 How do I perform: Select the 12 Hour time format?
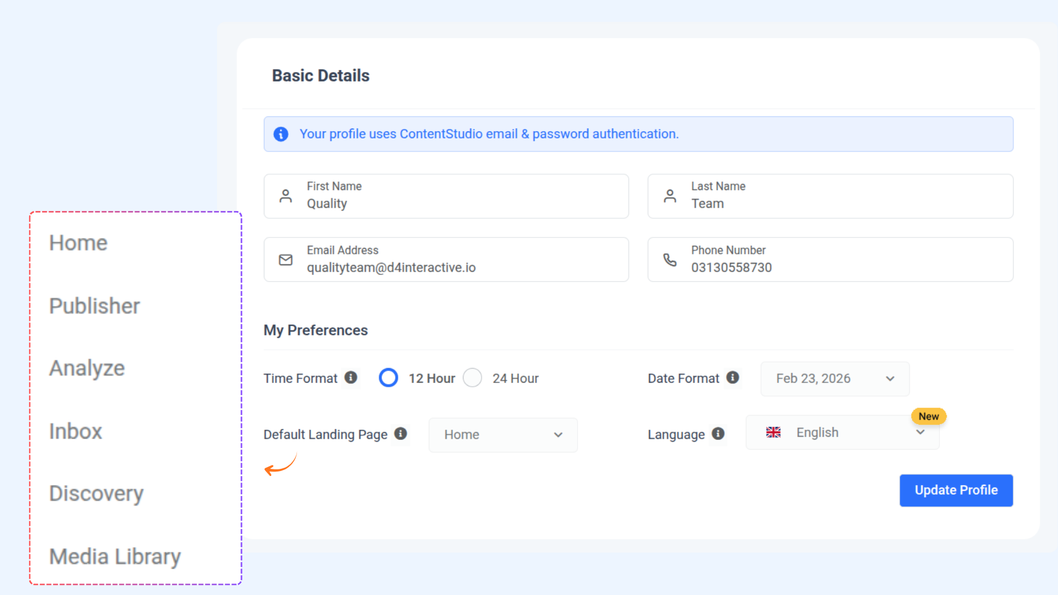[388, 378]
